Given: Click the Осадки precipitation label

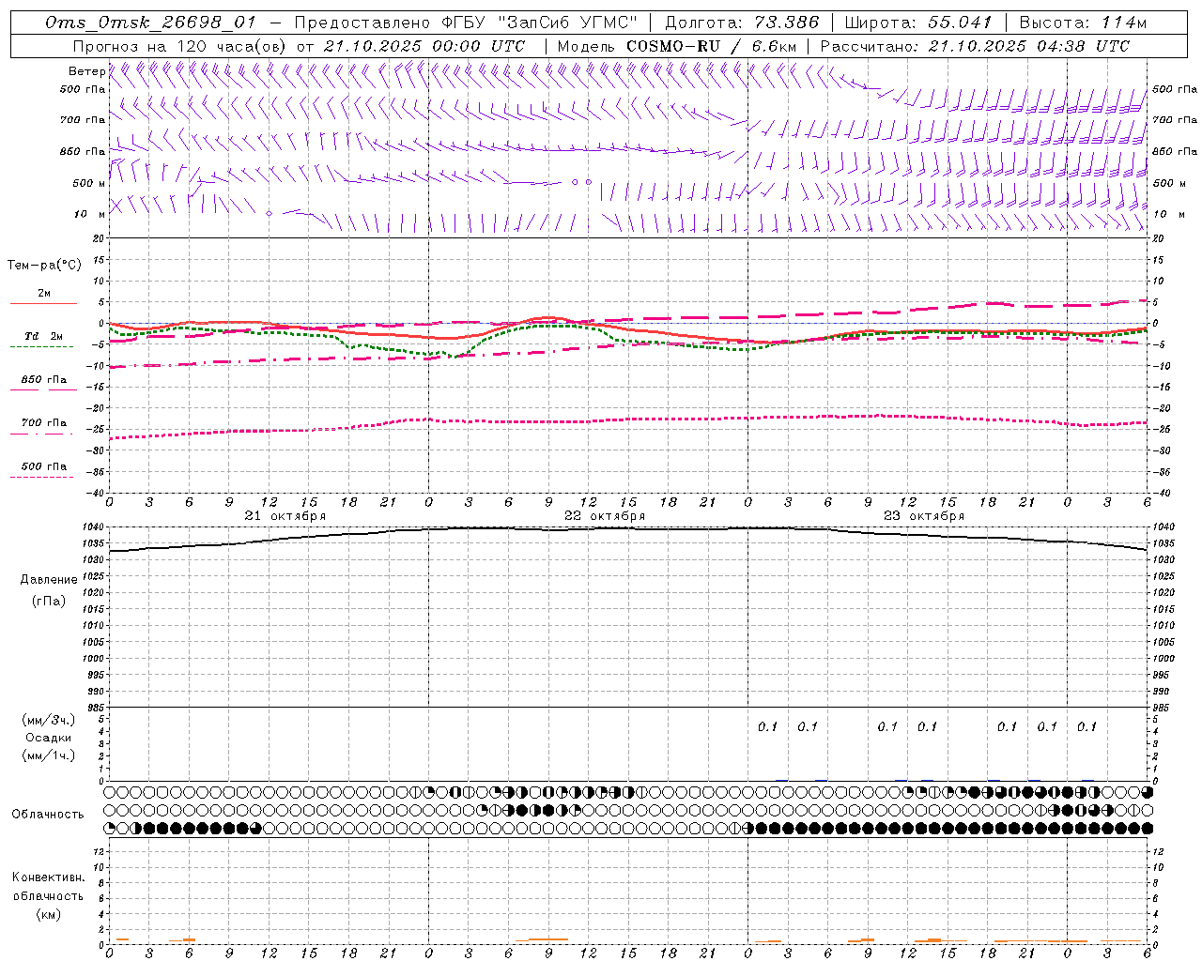Looking at the screenshot, I should tap(49, 738).
